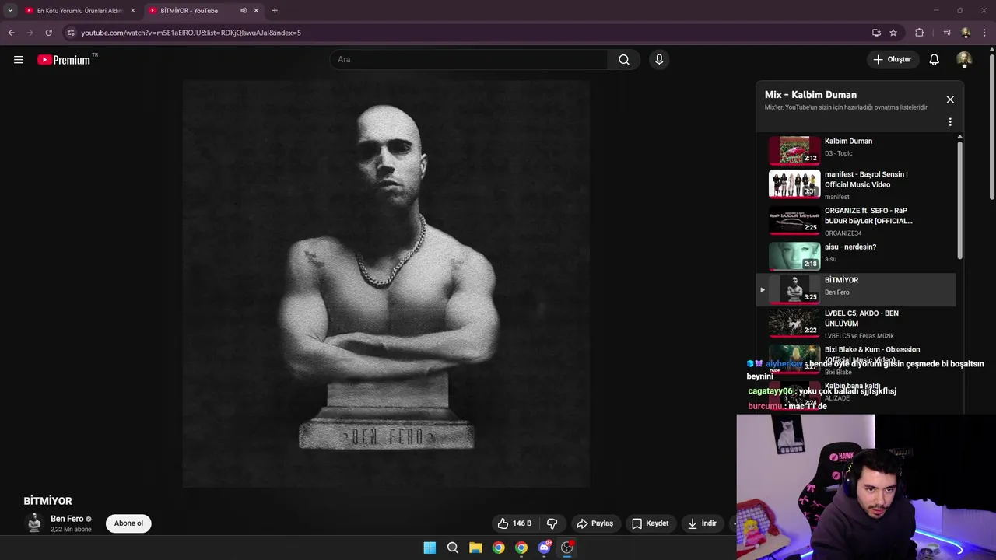Click the YouTube URL address bar

point(467,33)
